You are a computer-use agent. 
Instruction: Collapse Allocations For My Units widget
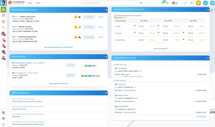[206, 58]
